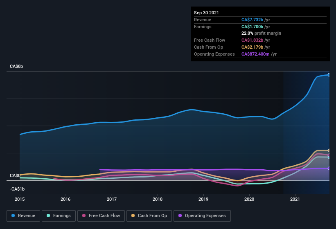The image size is (336, 229).
Task: Click the 2020 x-axis label
Action: (x=249, y=199)
